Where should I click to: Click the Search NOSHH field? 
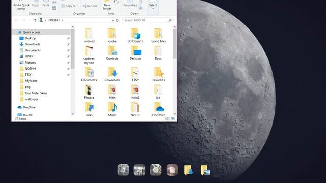pyautogui.click(x=148, y=20)
